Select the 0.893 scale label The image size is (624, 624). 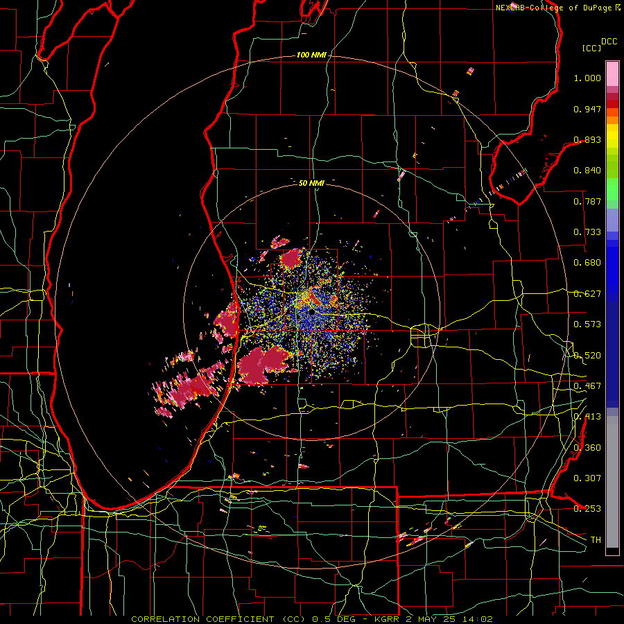click(x=587, y=139)
